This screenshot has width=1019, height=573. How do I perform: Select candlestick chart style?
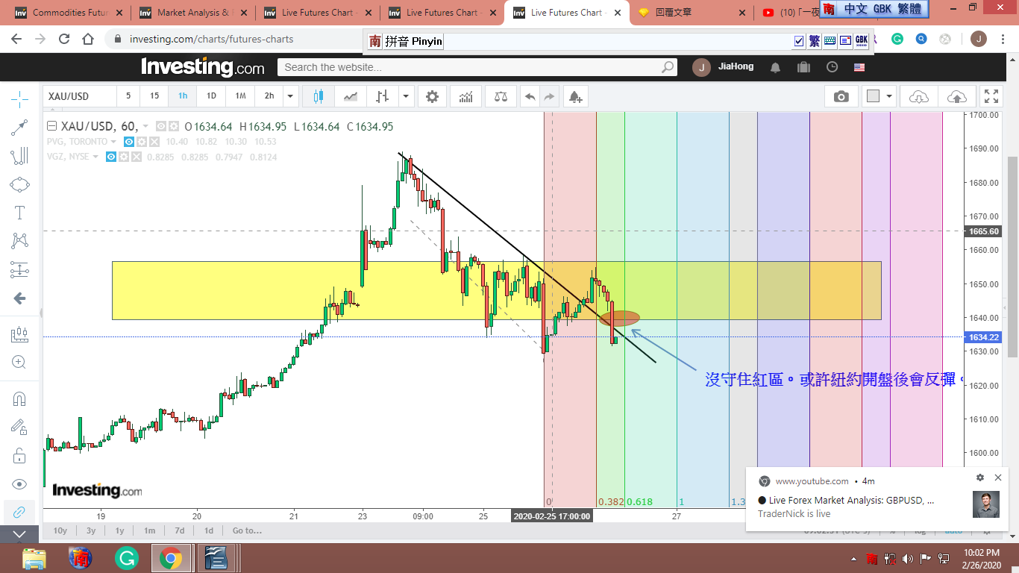coord(319,96)
